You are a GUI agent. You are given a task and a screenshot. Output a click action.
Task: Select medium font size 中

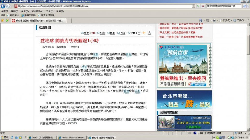[x=144, y=33]
